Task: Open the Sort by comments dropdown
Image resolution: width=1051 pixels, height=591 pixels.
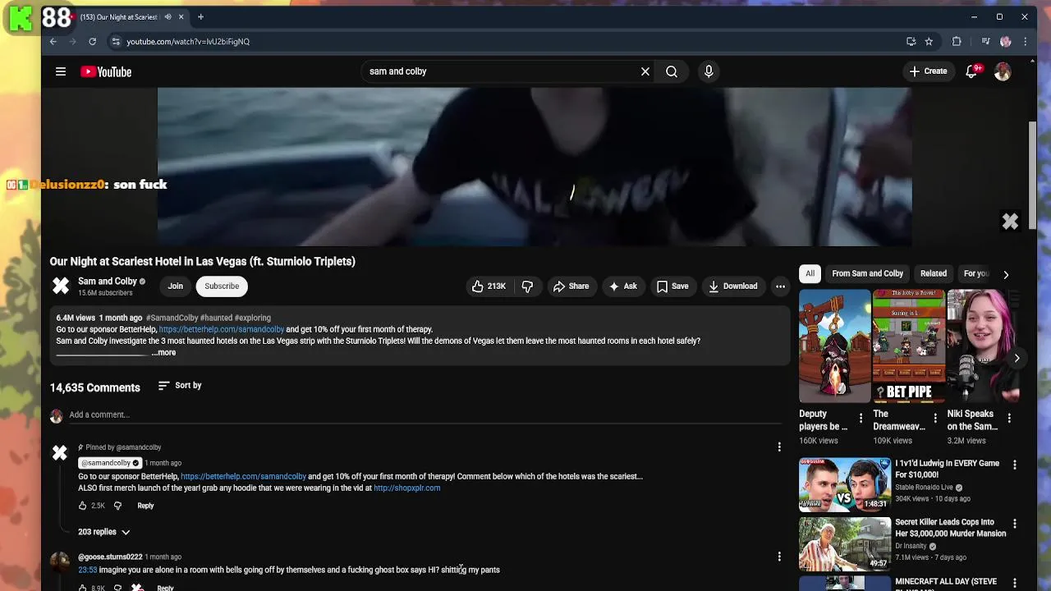Action: (180, 385)
